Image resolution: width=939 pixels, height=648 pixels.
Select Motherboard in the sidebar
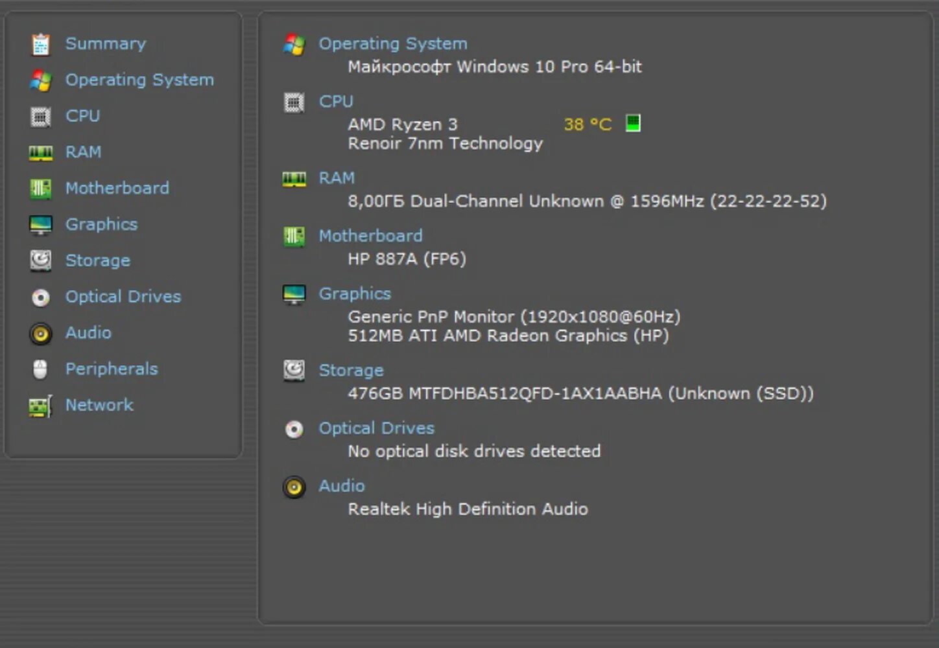tap(117, 188)
